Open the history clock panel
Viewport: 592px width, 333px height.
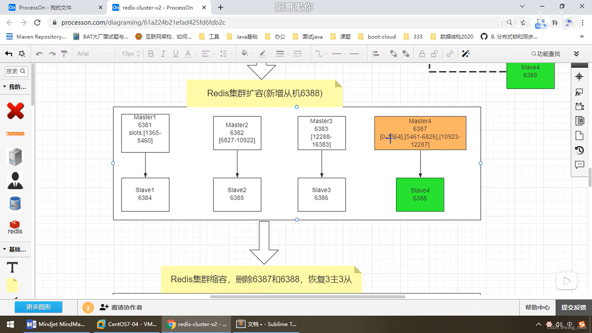click(579, 150)
